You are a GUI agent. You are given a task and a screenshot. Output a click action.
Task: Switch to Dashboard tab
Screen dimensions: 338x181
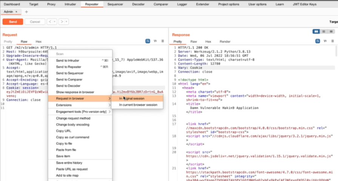point(12,4)
